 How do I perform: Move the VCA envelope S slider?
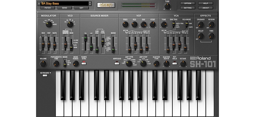point(179,44)
